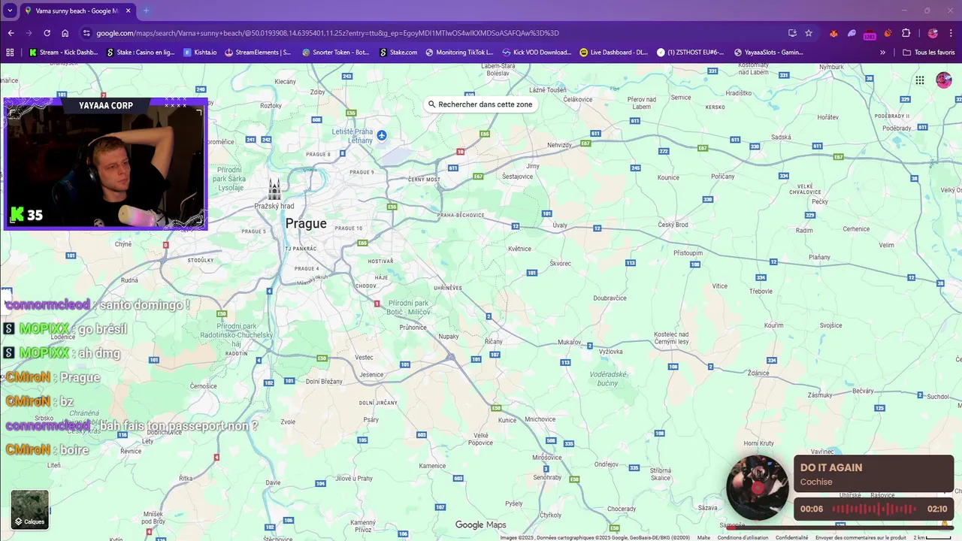Image resolution: width=962 pixels, height=541 pixels.
Task: Click the Poděbrady town label
Action: 897,128
